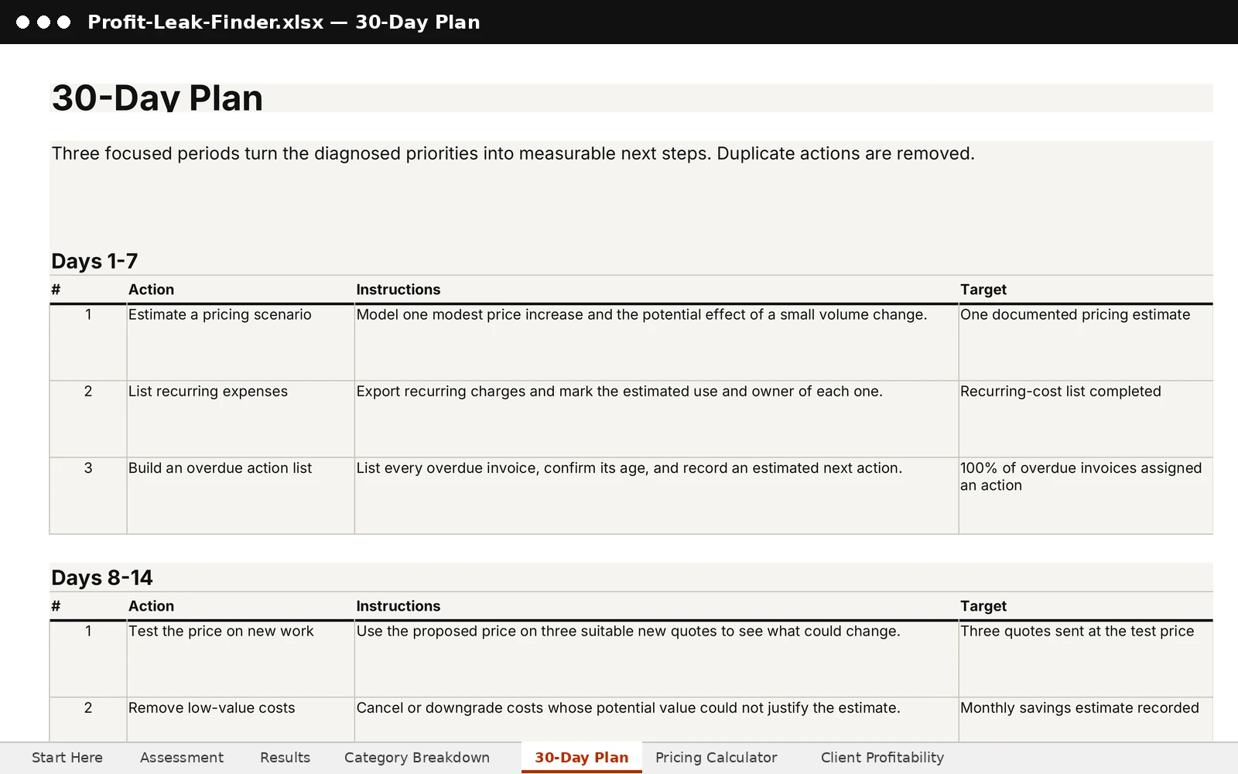Viewport: 1238px width, 774px height.
Task: Click 'Estimate a pricing scenario' cell
Action: 241,342
